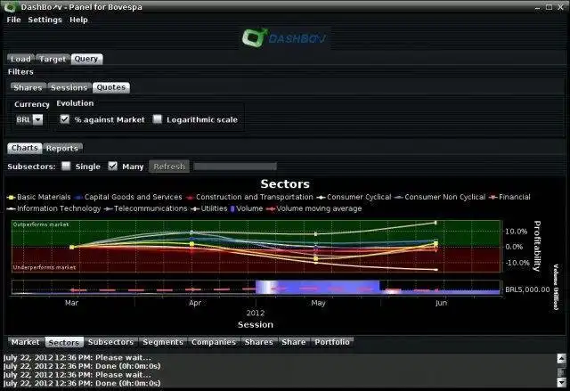Select the Sectors bottom tab

[64, 342]
